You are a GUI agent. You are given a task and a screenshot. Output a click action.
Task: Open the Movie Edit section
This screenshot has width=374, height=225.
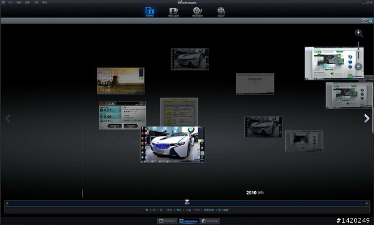(198, 12)
